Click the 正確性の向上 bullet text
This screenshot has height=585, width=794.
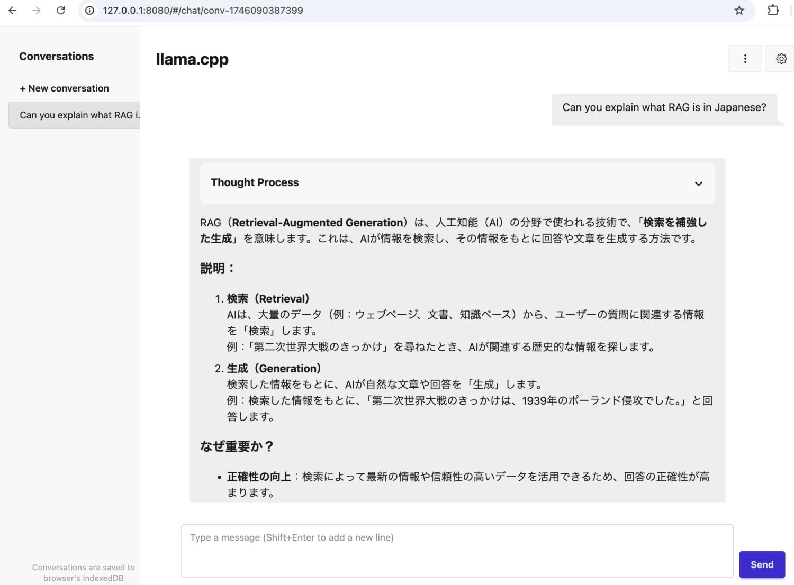[259, 477]
